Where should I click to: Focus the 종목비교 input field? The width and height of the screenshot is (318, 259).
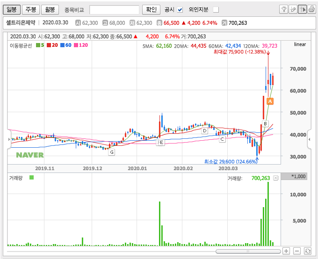coord(114,10)
